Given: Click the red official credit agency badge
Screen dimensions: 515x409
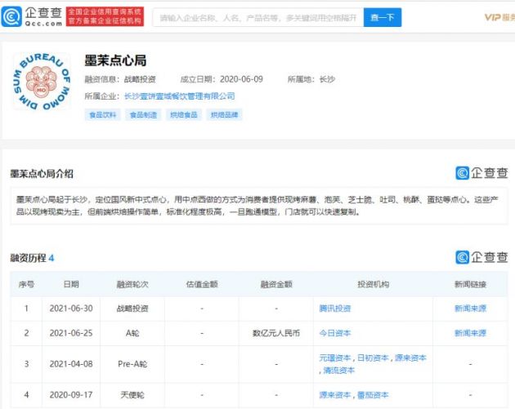Looking at the screenshot, I should [105, 16].
